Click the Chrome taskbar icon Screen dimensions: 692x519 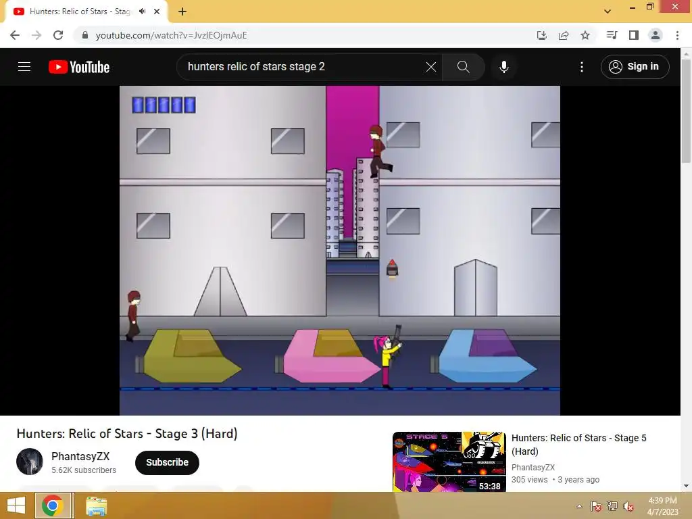(53, 505)
